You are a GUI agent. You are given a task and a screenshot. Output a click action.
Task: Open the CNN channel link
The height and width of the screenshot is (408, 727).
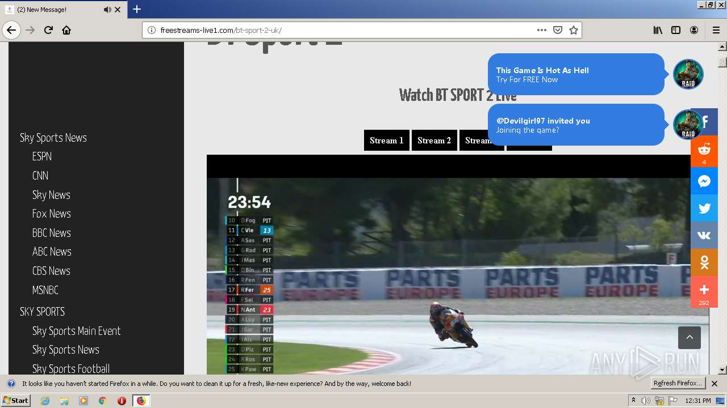40,176
